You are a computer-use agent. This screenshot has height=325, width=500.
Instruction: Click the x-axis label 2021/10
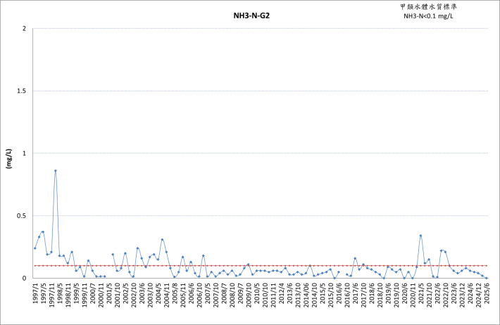click(430, 295)
